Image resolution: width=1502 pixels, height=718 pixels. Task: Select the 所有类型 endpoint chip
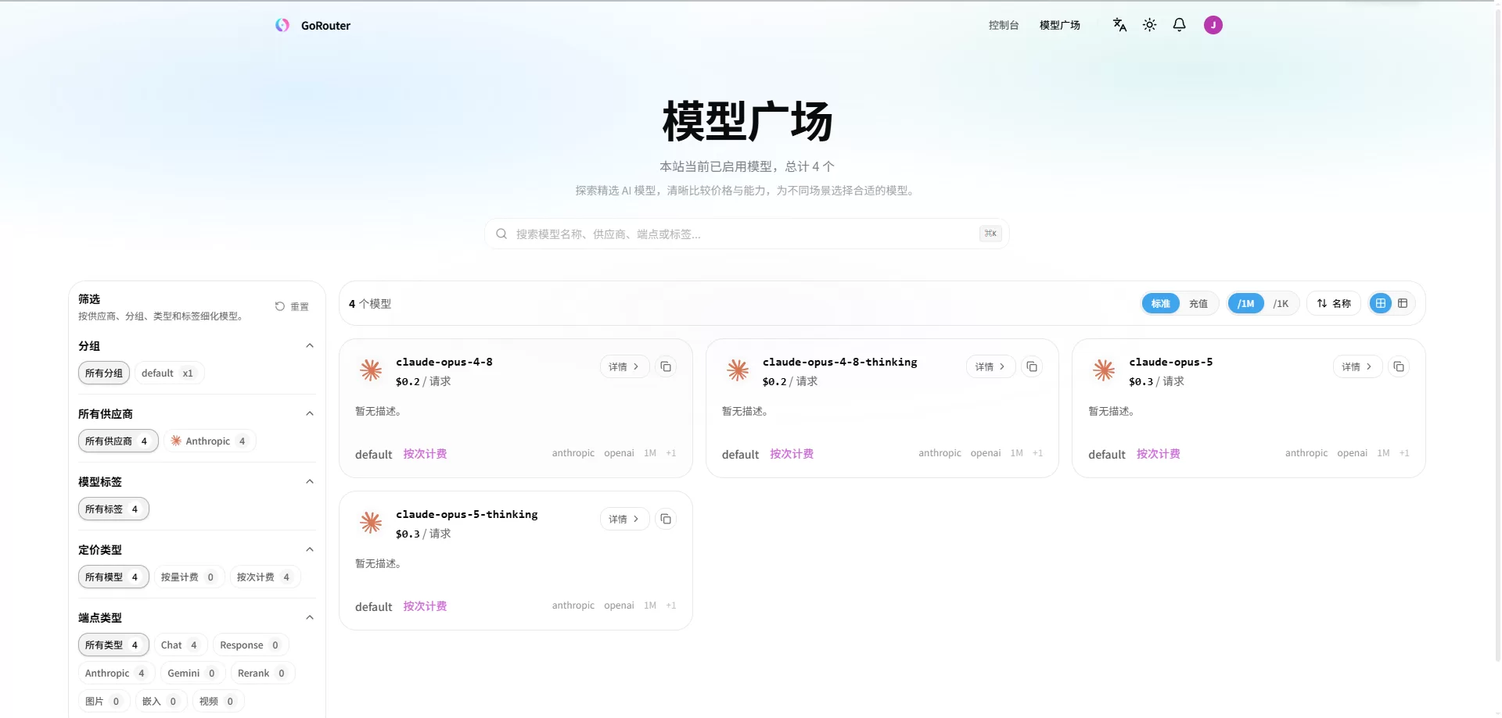[x=113, y=645]
